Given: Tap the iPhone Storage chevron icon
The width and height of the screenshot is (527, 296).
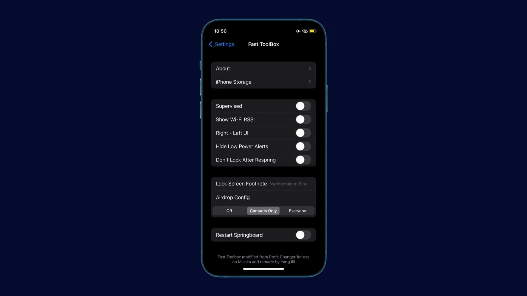Looking at the screenshot, I should click(x=310, y=82).
